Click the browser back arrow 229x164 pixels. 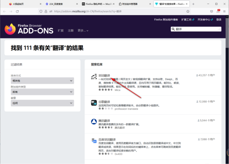(x=4, y=11)
